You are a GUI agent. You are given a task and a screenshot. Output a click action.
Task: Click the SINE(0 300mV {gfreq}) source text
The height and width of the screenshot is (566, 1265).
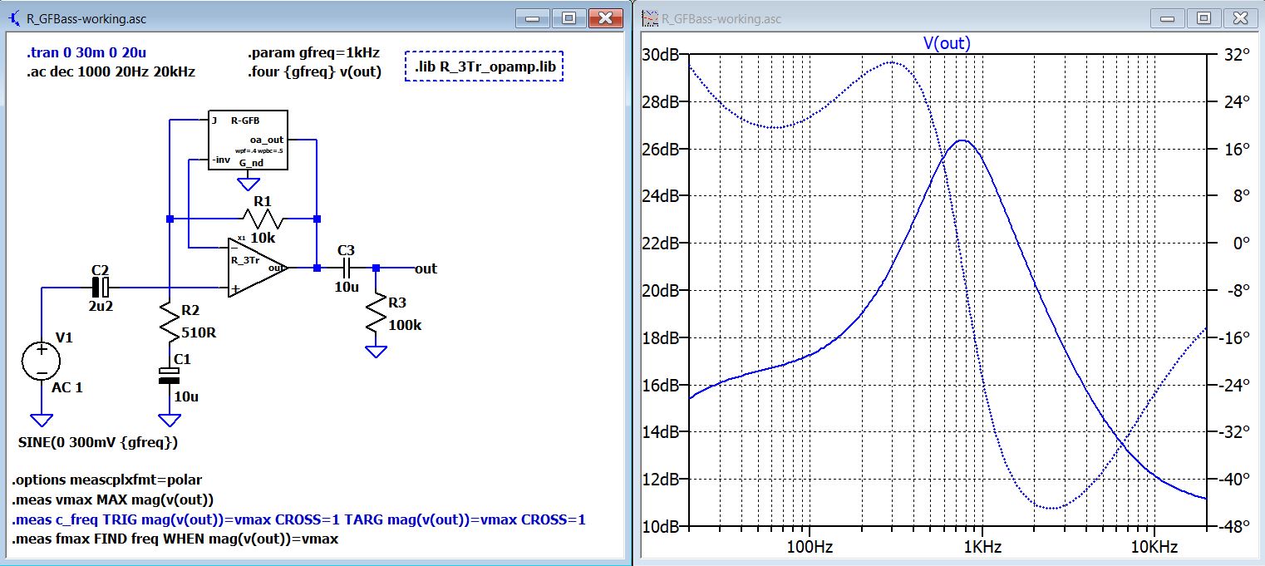[98, 442]
